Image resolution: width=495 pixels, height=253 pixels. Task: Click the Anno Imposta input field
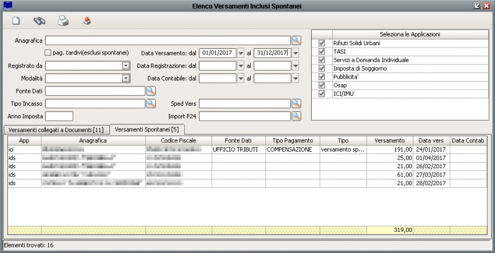(x=59, y=116)
